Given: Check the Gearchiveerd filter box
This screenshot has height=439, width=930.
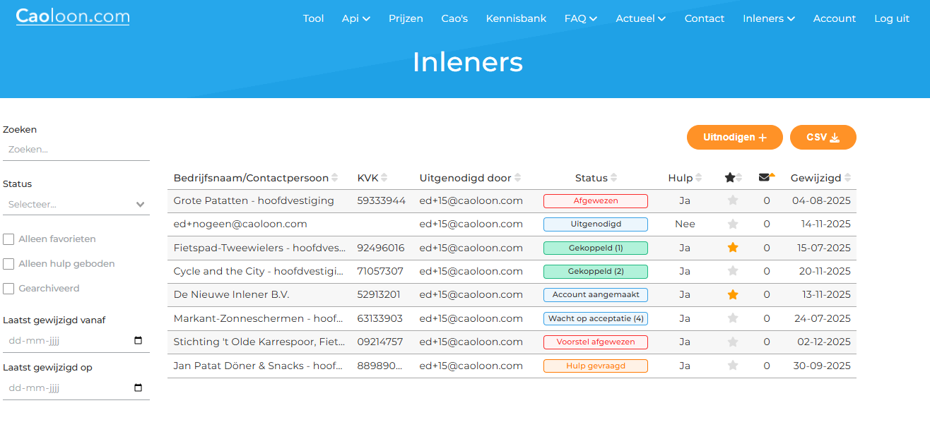Looking at the screenshot, I should click(x=8, y=289).
